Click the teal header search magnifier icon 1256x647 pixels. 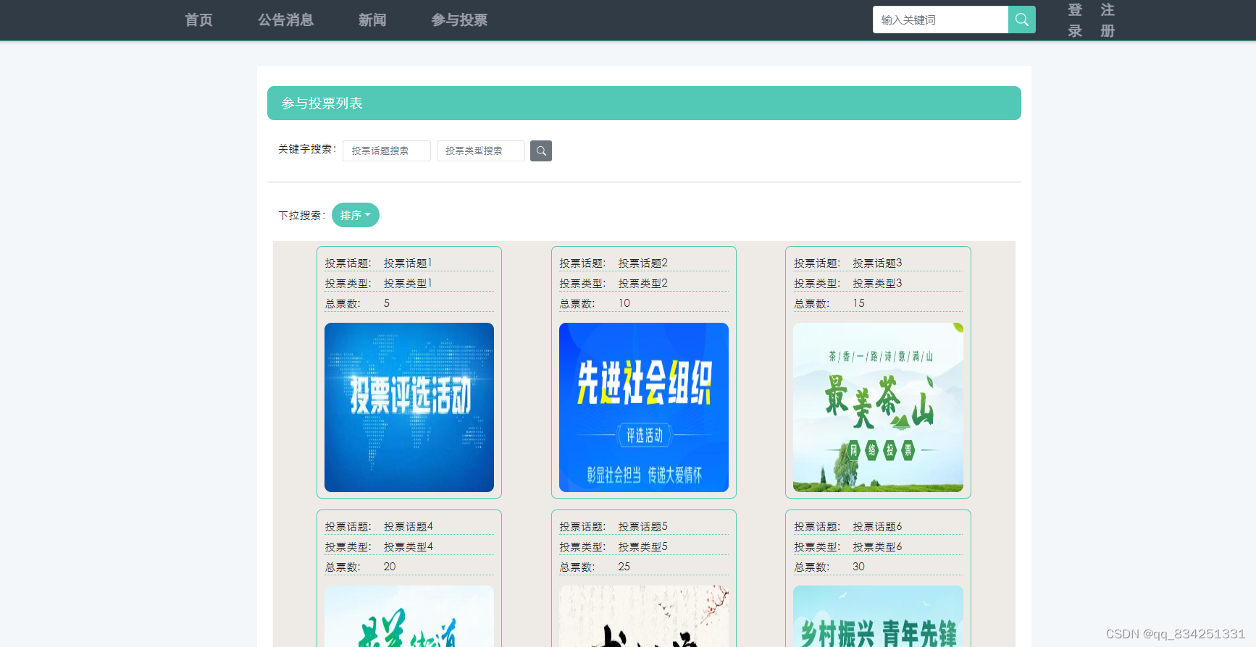(x=1021, y=20)
